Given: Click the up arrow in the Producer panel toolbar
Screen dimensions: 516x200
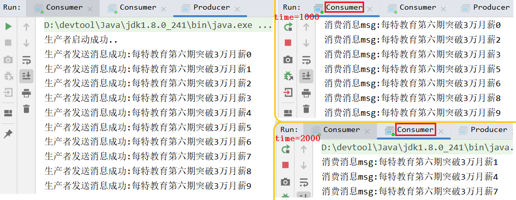Looking at the screenshot, I should pos(26,27).
